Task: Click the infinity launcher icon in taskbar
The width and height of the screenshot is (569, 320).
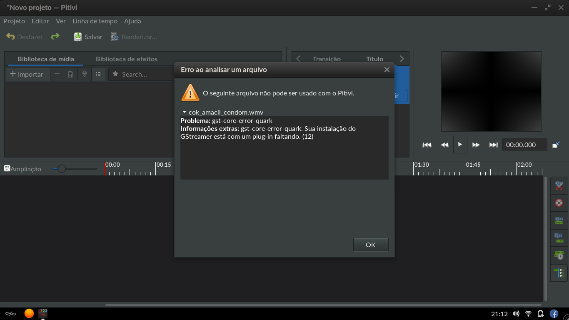Action: click(x=10, y=314)
